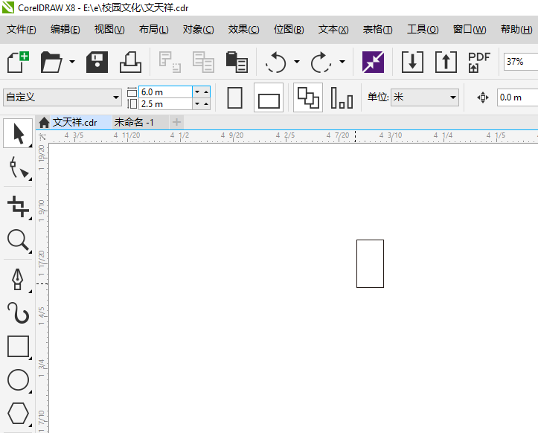Print the document

click(130, 62)
